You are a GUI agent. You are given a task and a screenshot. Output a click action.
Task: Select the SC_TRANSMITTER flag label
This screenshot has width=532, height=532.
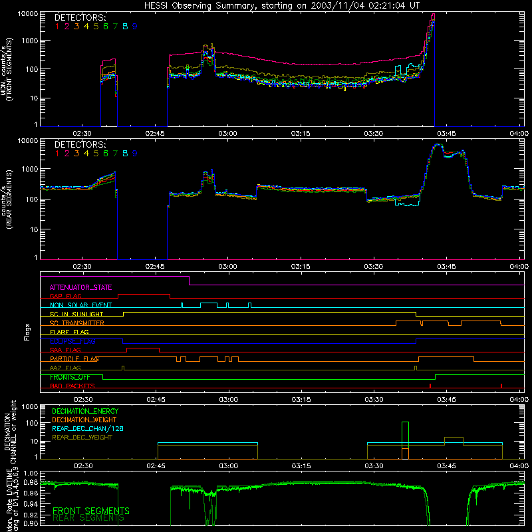[76, 323]
